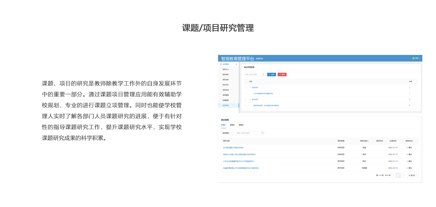Image resolution: width=436 pixels, height=207 pixels.
Task: Collapse the 科研项目 tree row
Action: [x=250, y=87]
